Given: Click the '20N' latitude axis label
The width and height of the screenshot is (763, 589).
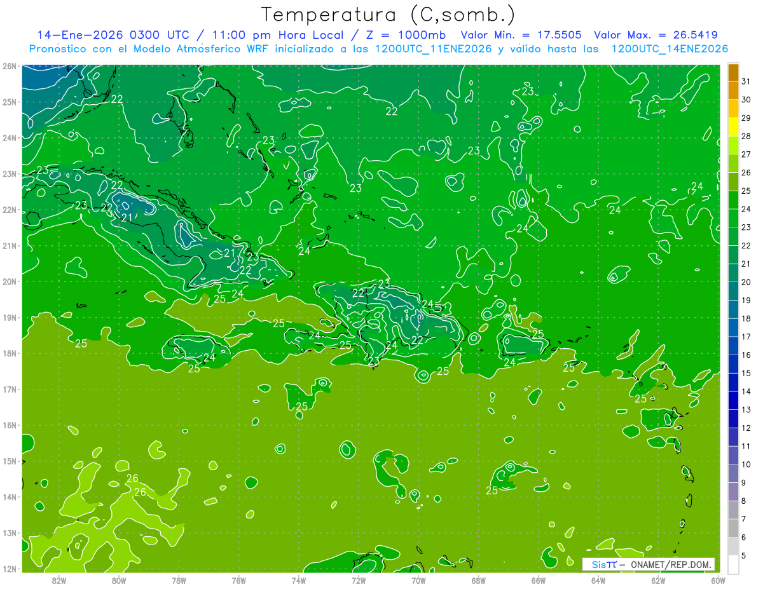Looking at the screenshot, I should 10,281.
